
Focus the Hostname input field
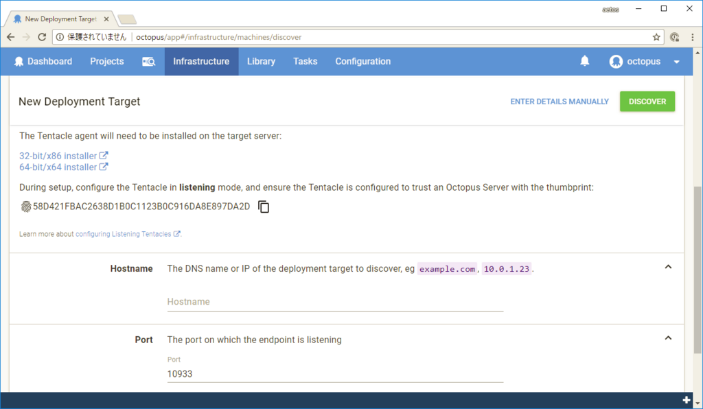[x=335, y=302]
